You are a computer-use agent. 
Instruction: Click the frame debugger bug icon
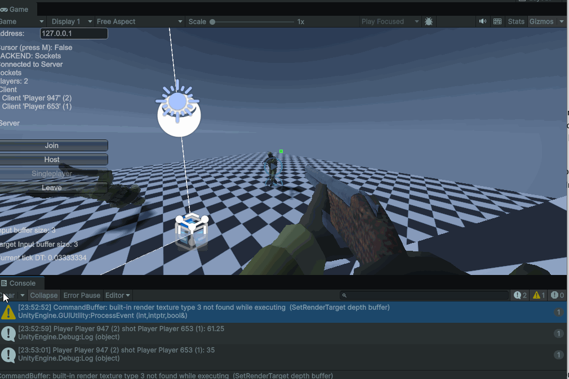point(429,21)
